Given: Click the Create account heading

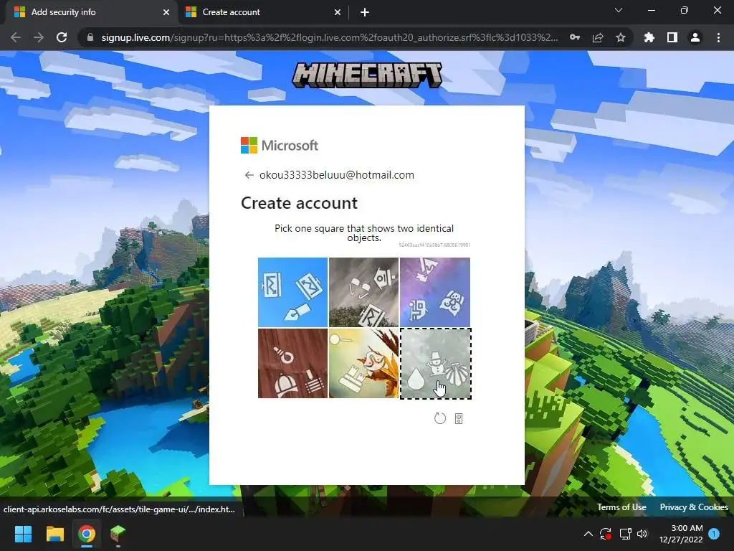Looking at the screenshot, I should pyautogui.click(x=299, y=203).
